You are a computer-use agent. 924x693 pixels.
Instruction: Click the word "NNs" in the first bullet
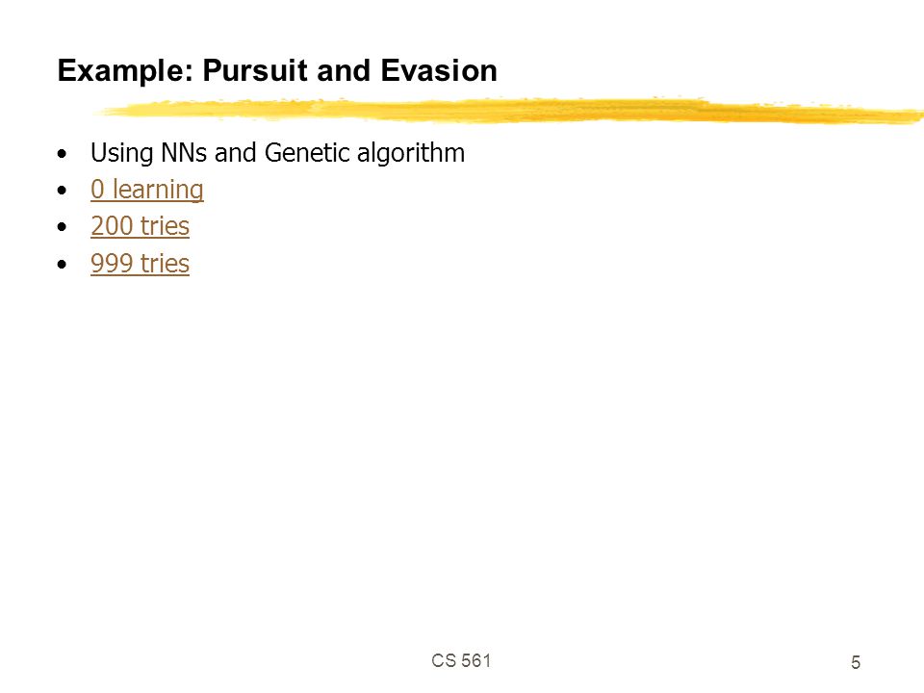[x=184, y=153]
